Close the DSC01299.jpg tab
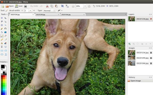The image size is (153, 95). pos(59,15)
